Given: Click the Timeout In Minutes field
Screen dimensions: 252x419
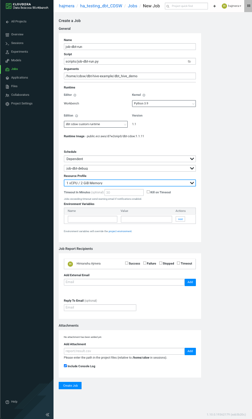Looking at the screenshot, I should coord(124,192).
